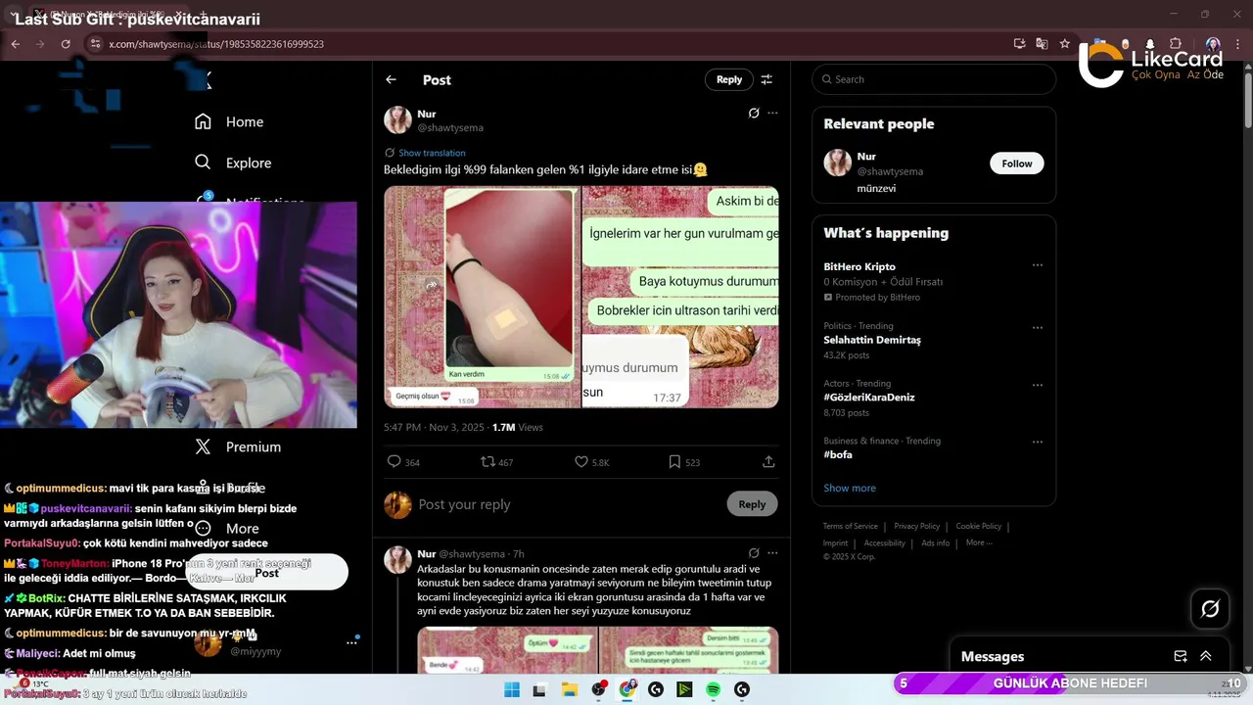Screen dimensions: 1253x705
Task: Go back with the browser back arrow
Action: point(15,44)
